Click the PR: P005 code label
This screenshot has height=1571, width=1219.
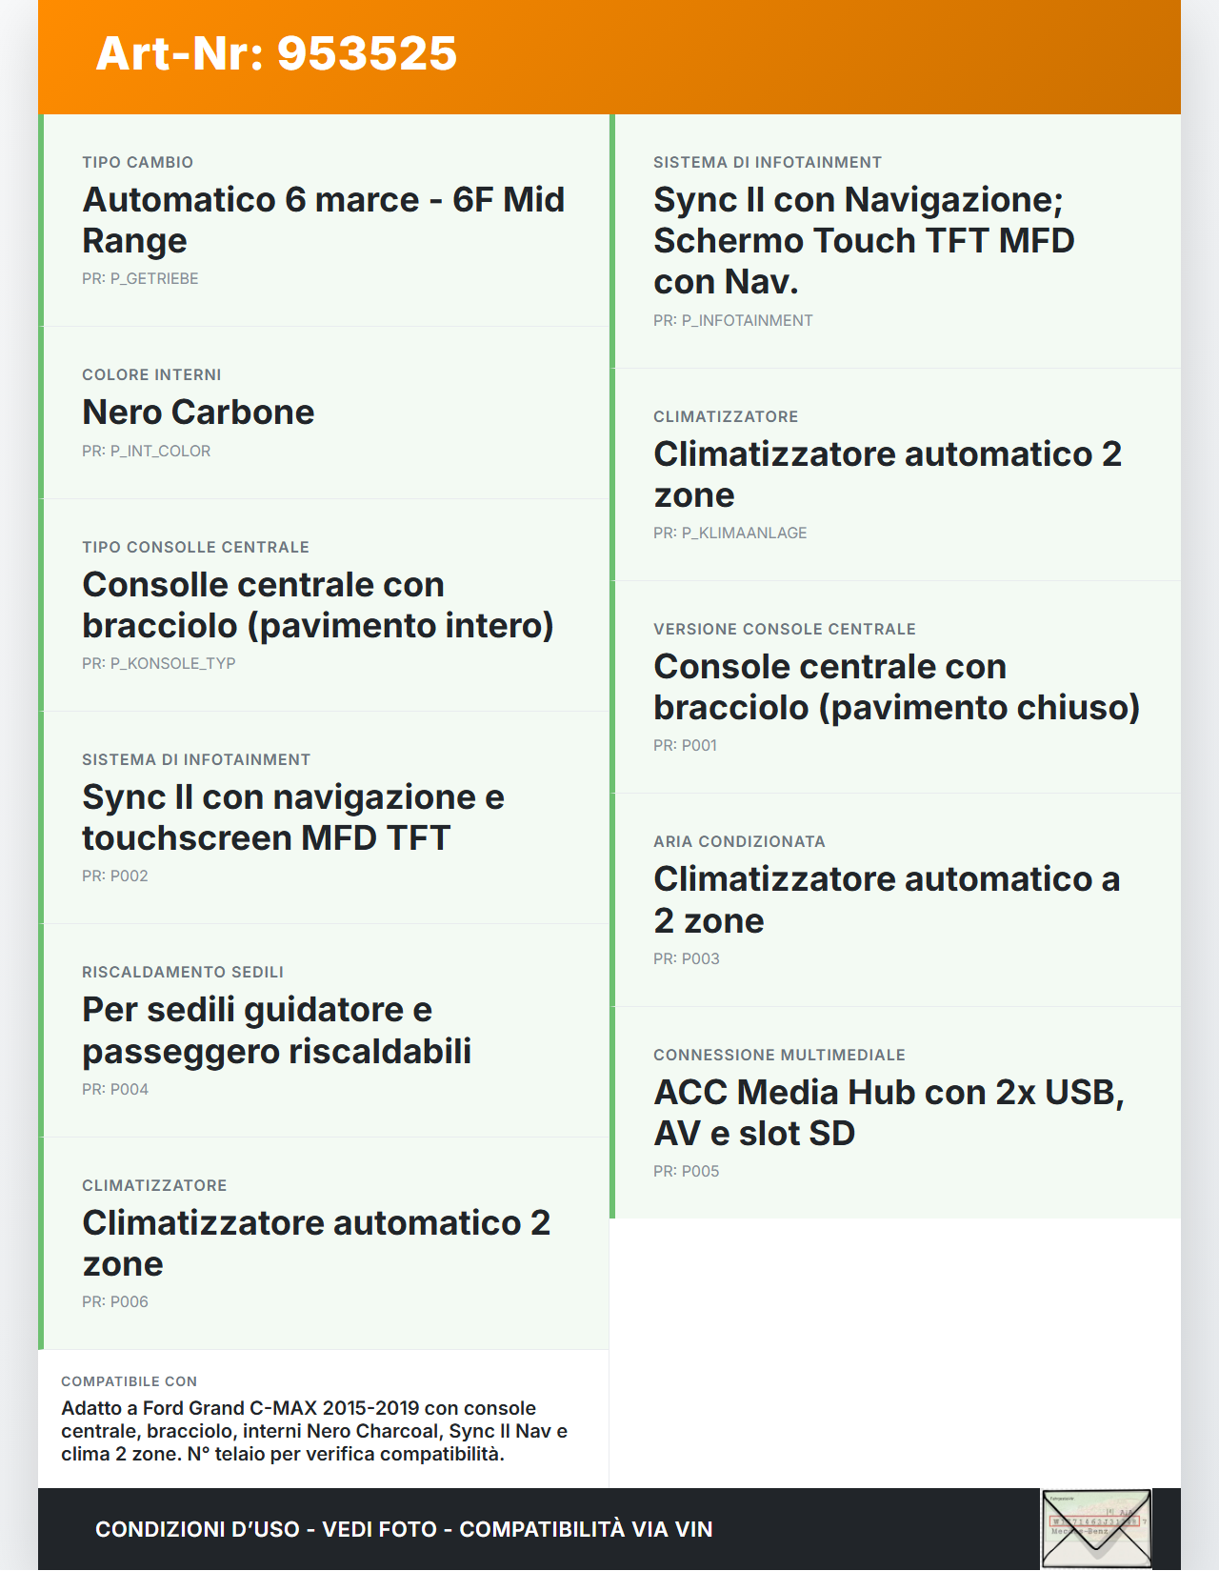point(686,1172)
